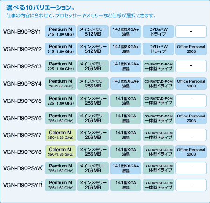
Task: Click the 選べる10バリエーション heading
Action: pyautogui.click(x=40, y=7)
